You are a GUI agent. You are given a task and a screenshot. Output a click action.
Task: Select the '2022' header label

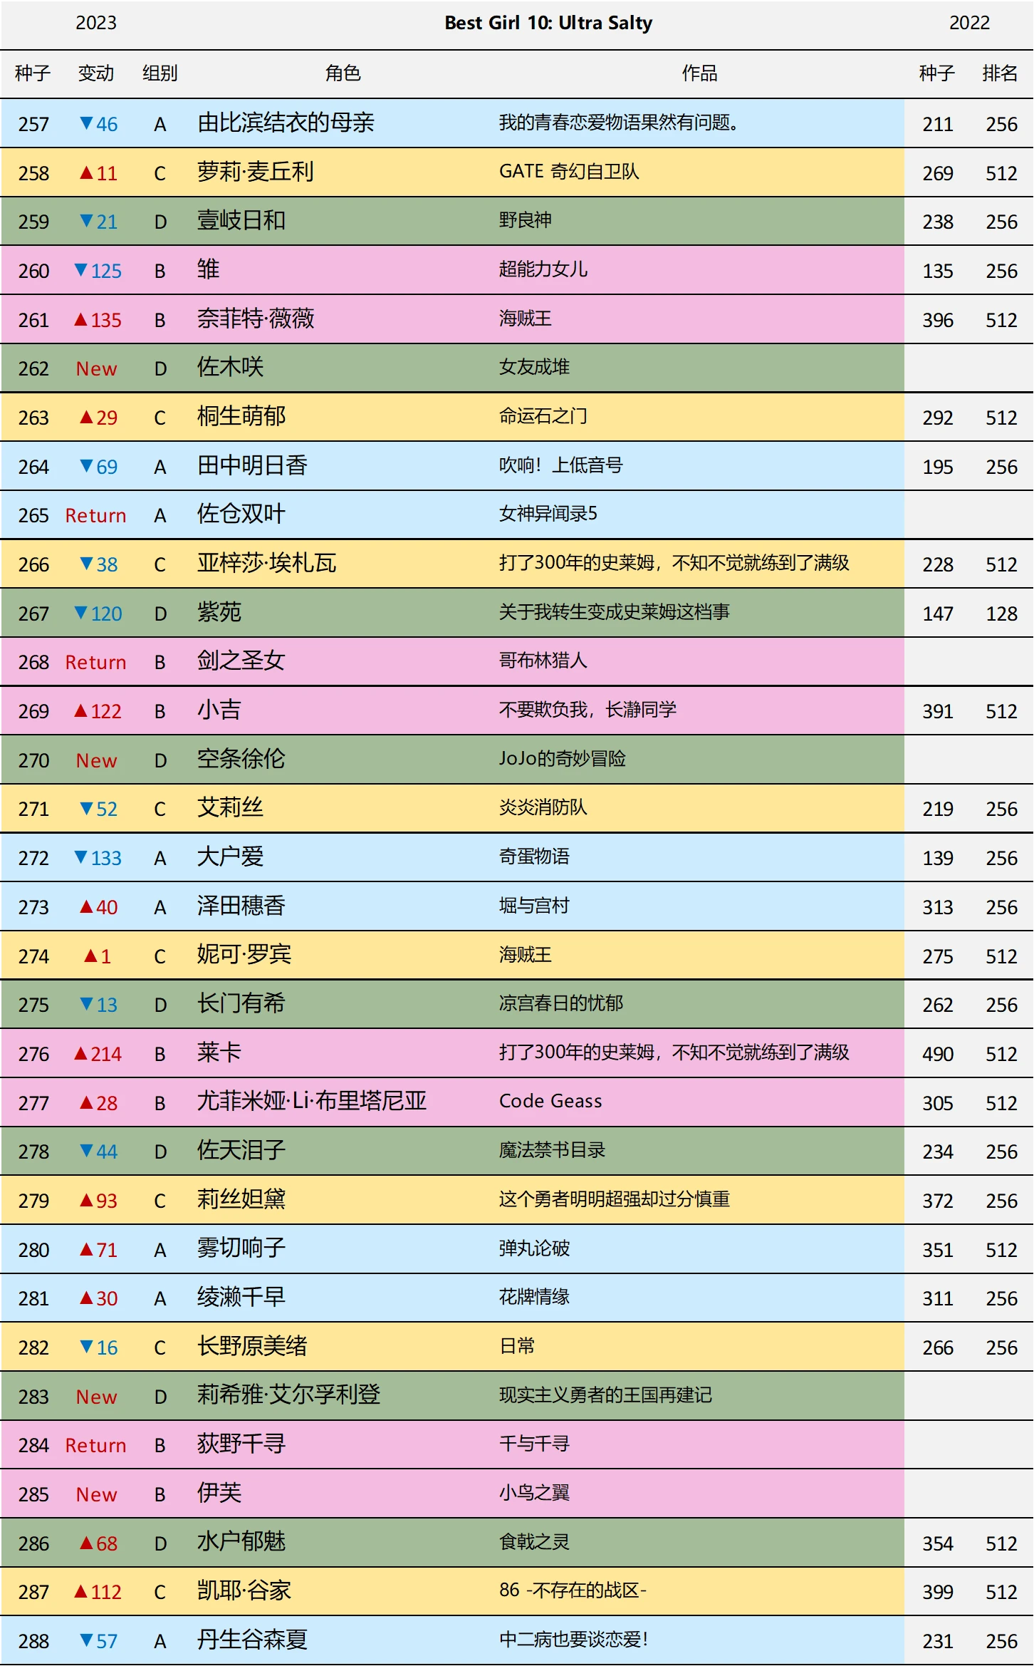click(969, 23)
